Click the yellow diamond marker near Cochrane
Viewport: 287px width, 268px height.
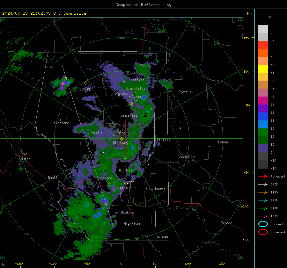tap(109, 184)
